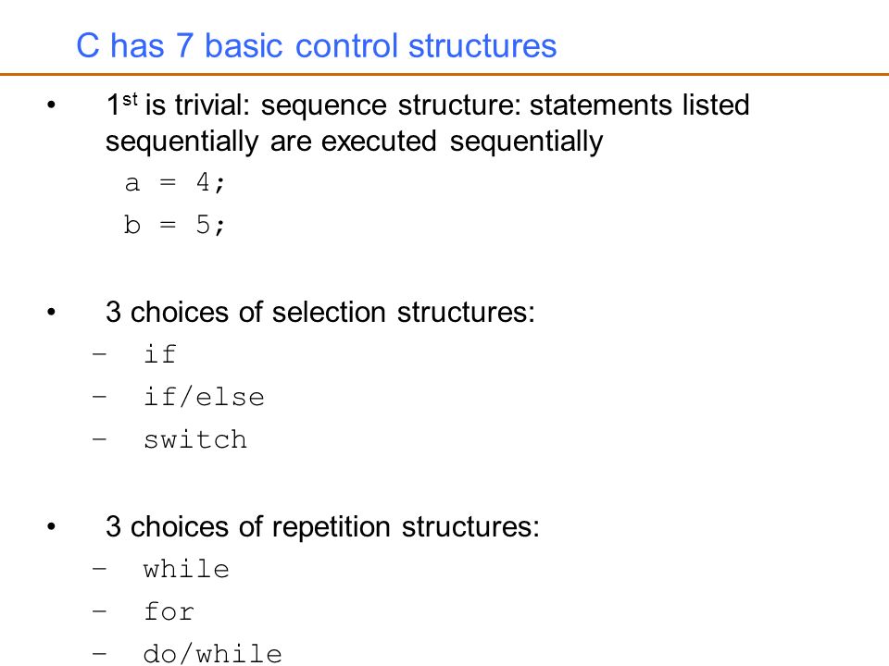The height and width of the screenshot is (666, 889).
Task: Select the 'while' list item
Action: (x=186, y=569)
